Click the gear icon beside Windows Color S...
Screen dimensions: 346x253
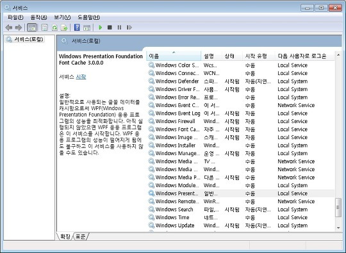[x=151, y=65]
